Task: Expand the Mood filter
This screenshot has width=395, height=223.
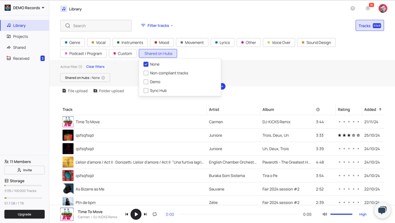Action: [x=162, y=43]
